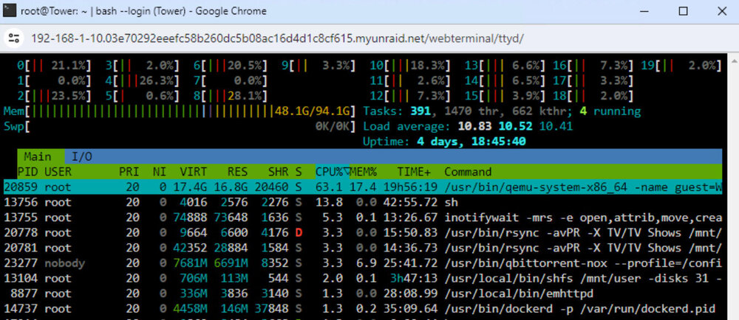Screen dimensions: 739x320
Task: Switch to the I/O tab in htop
Action: click(x=81, y=156)
